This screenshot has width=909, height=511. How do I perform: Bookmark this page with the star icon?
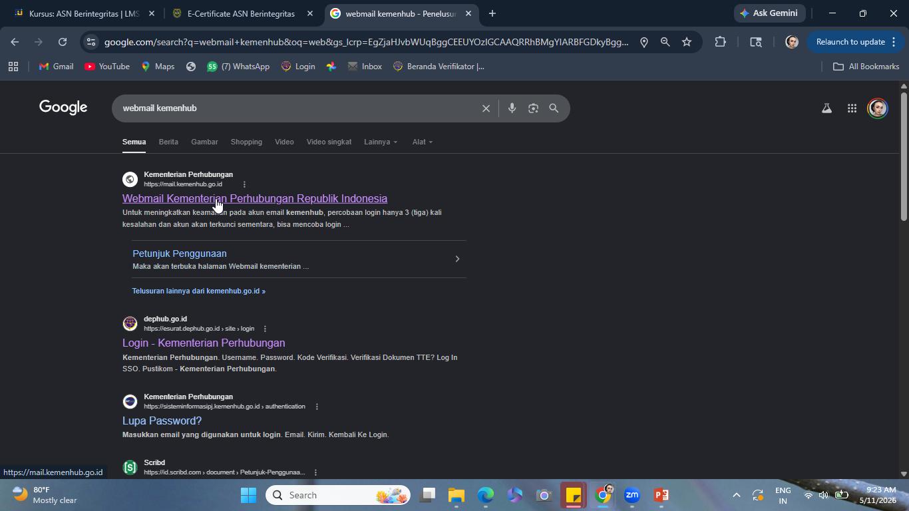pos(687,42)
